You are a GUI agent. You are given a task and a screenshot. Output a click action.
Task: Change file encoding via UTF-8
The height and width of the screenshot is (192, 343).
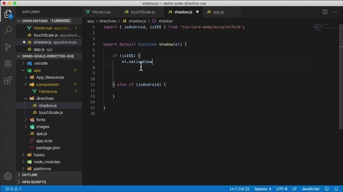click(x=281, y=189)
